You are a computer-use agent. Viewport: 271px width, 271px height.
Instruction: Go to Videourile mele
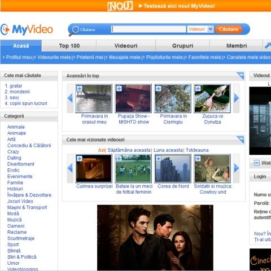click(x=54, y=57)
